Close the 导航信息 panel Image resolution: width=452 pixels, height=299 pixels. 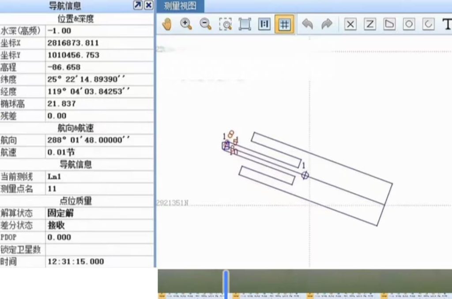coord(149,5)
